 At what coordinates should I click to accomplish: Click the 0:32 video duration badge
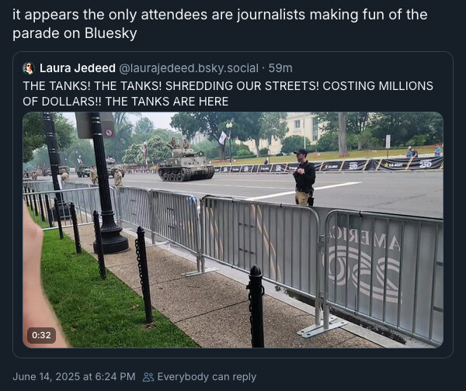(41, 335)
